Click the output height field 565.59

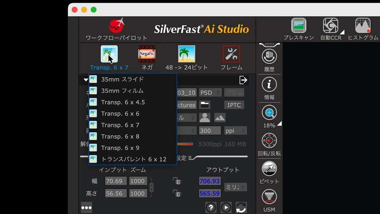(210, 193)
